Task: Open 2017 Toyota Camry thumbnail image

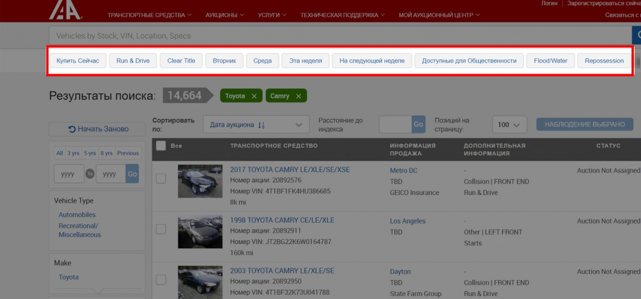Action: coord(200,181)
